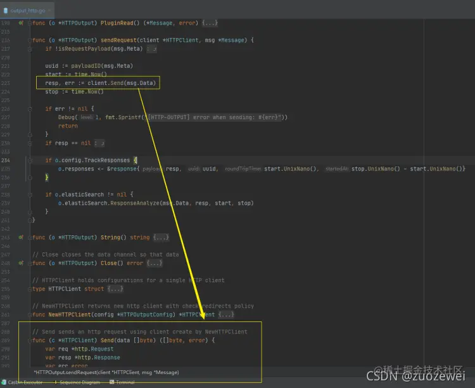Collapse the TrackResponses if block
Image resolution: width=475 pixels, height=388 pixels.
[30, 160]
